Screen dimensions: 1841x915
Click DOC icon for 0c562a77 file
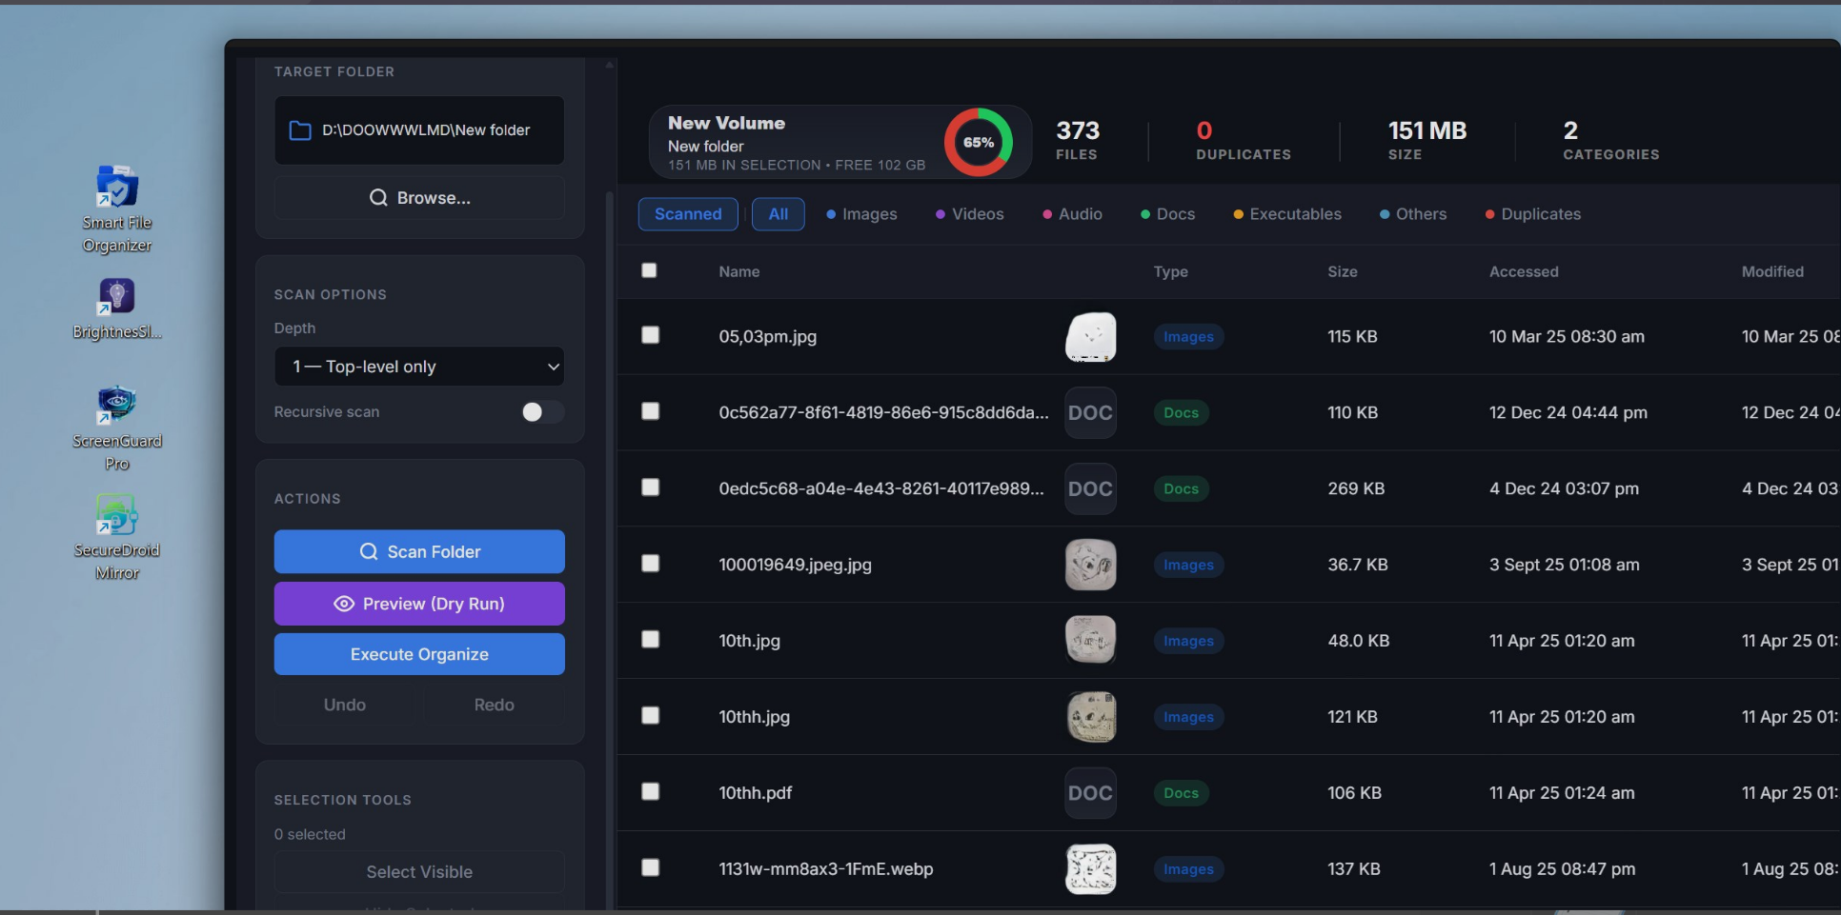pyautogui.click(x=1090, y=412)
